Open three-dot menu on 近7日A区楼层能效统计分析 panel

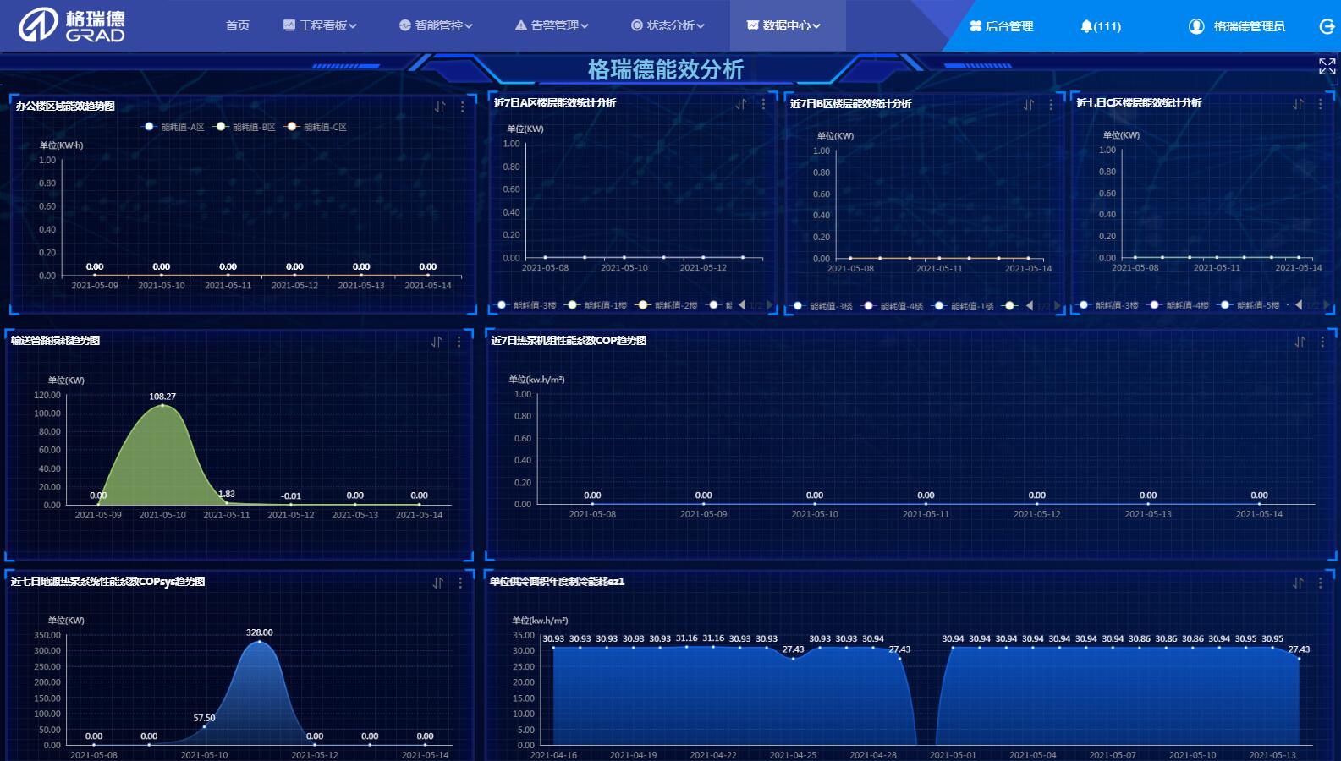click(763, 104)
